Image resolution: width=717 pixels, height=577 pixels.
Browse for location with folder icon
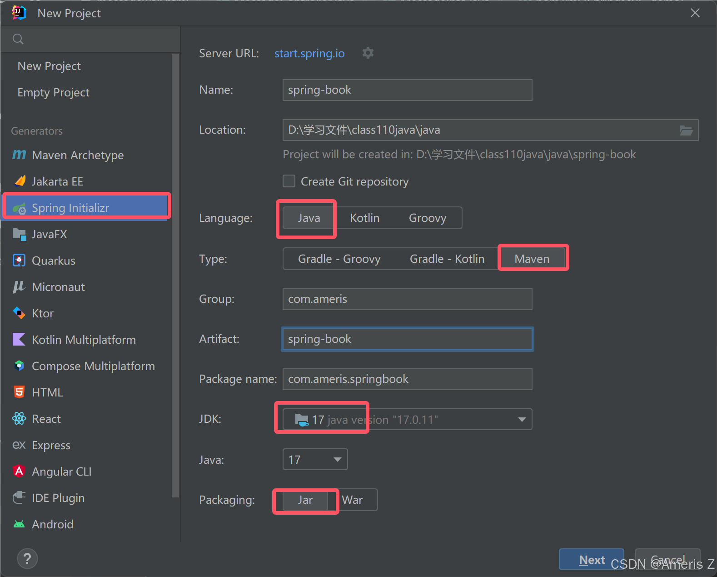[x=686, y=130]
